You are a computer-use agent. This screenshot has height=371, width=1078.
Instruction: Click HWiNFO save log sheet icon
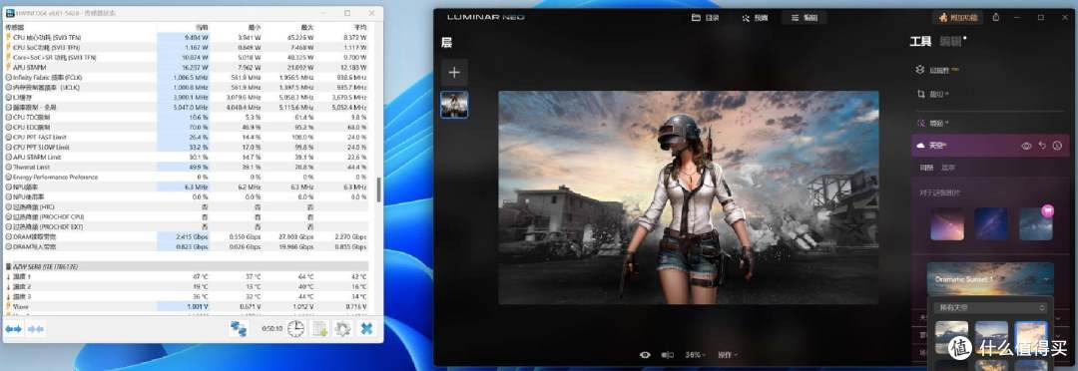point(319,329)
